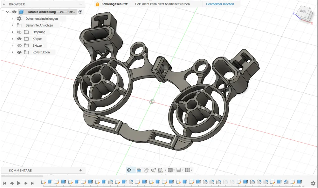318x188 pixels.
Task: Select the first fillet feature in timeline
Action: point(111,182)
